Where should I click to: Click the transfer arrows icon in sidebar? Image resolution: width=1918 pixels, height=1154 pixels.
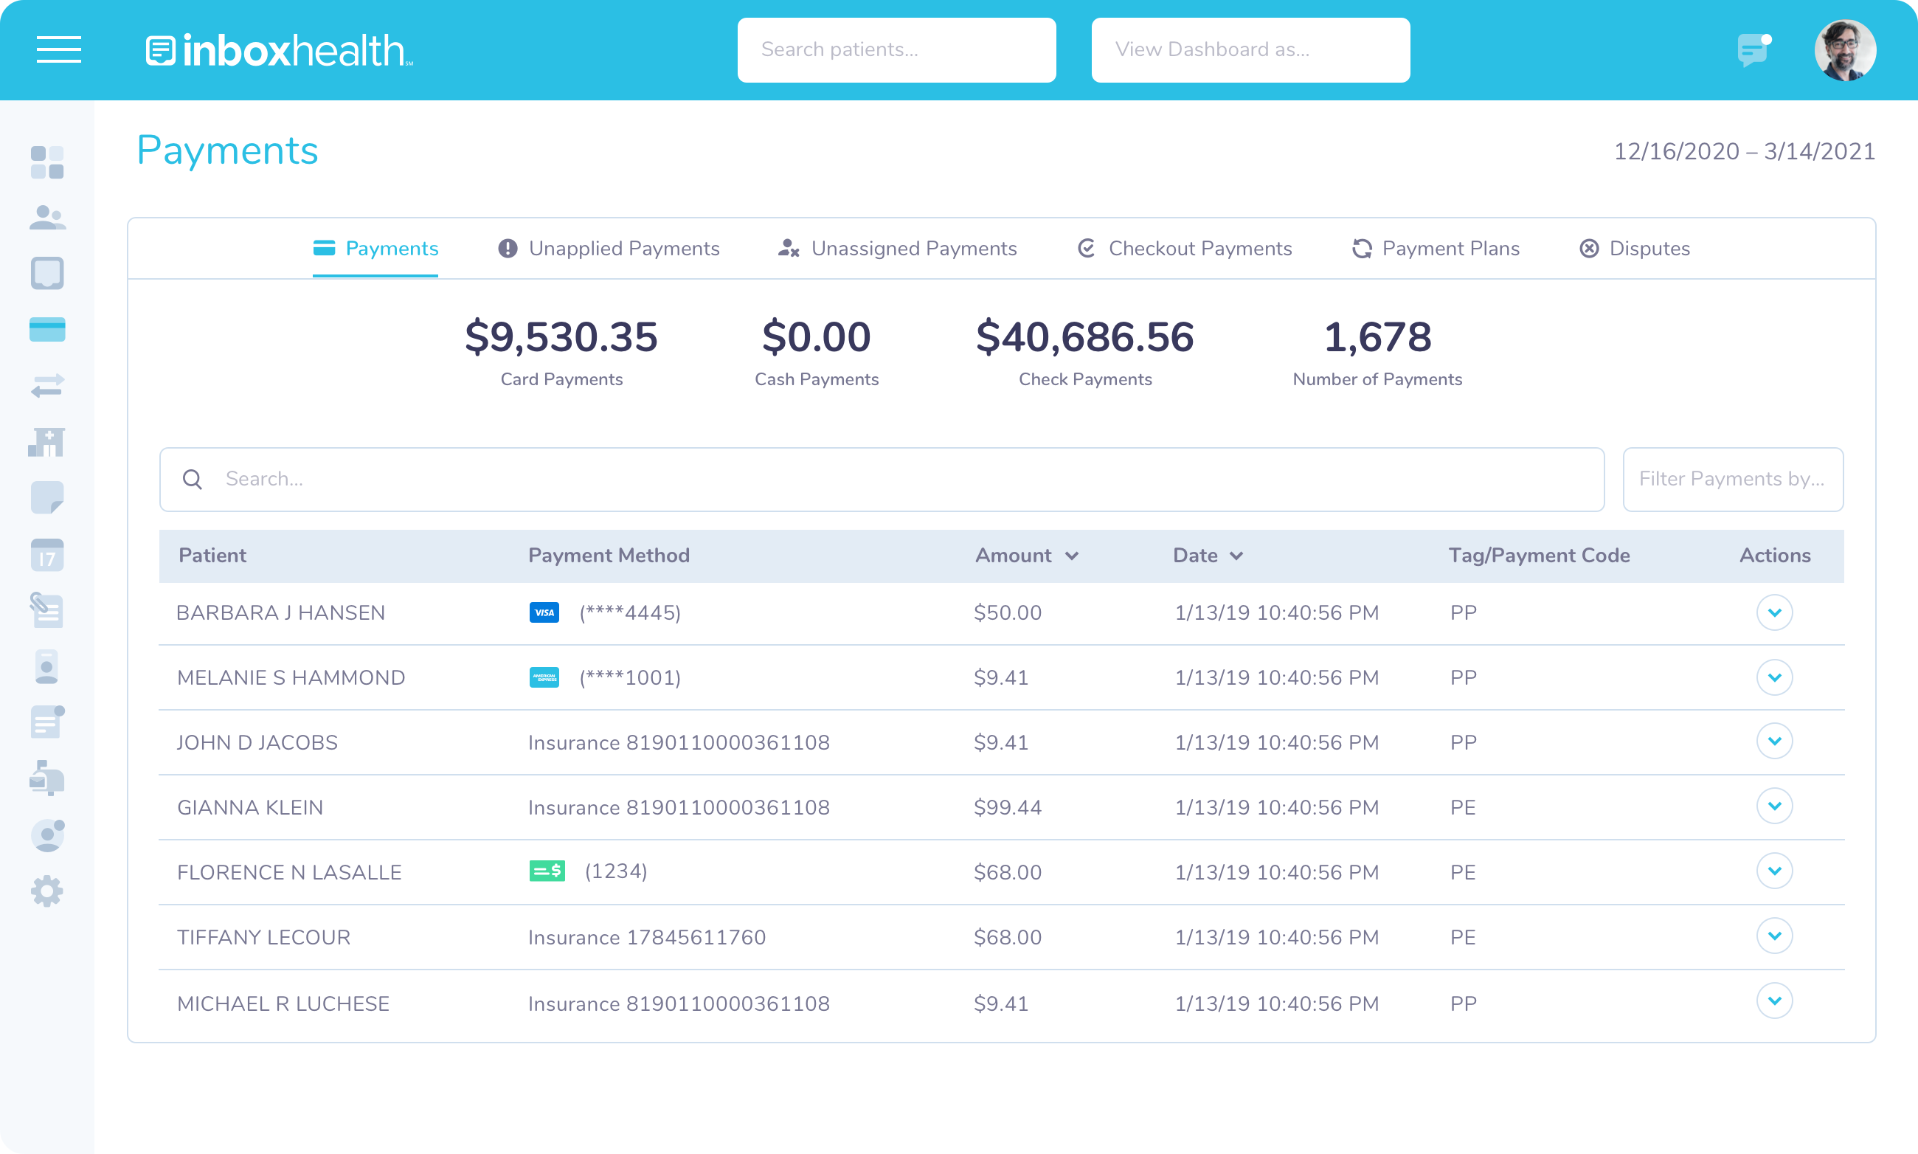tap(46, 387)
